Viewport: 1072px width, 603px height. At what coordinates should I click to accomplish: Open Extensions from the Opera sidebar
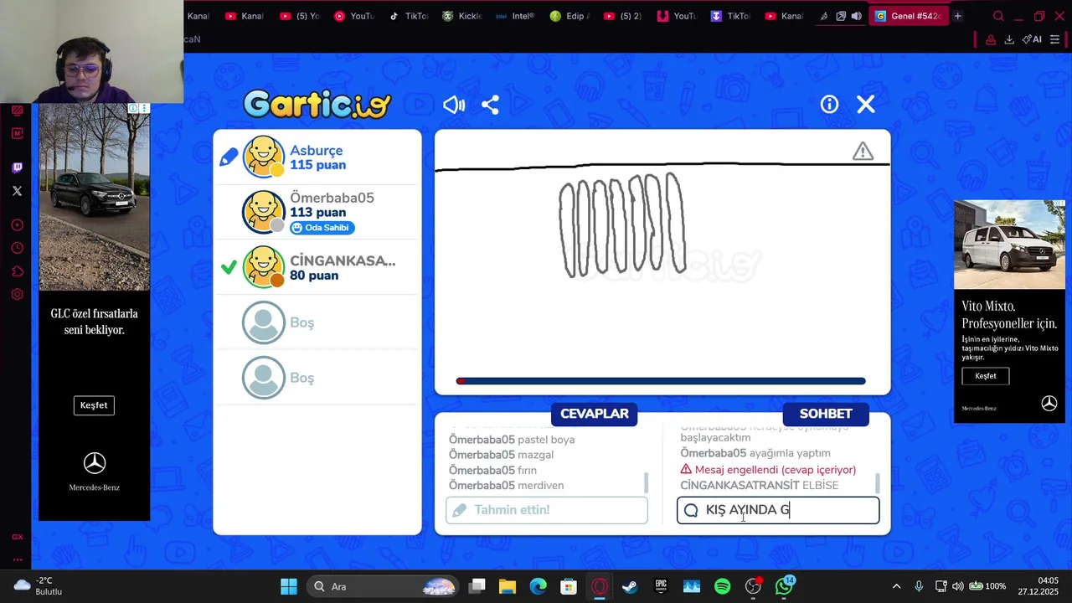(x=17, y=271)
